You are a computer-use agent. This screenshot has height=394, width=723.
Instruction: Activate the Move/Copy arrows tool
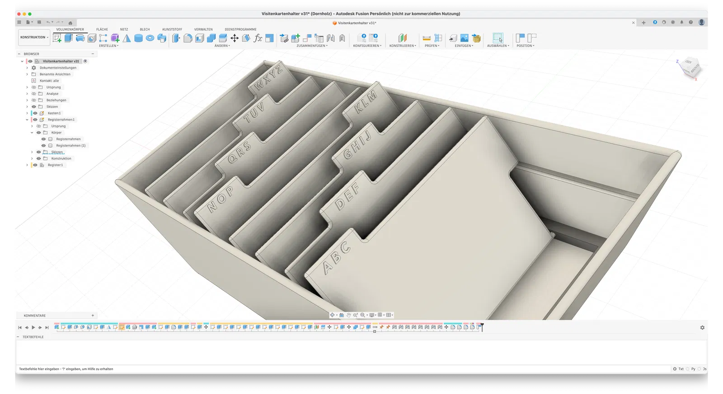coord(235,38)
